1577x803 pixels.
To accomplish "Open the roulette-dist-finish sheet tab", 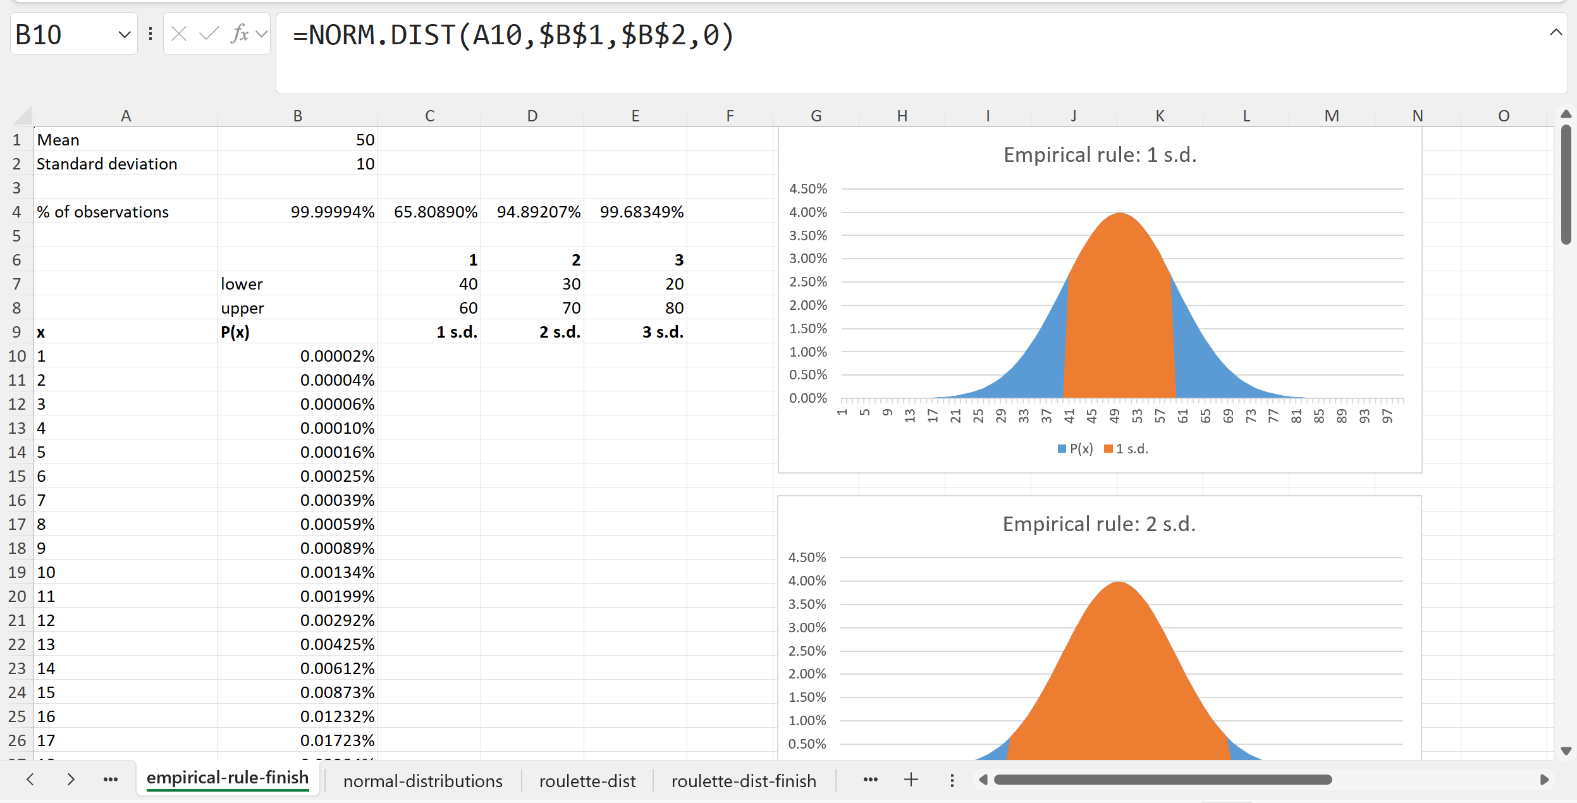I will coord(744,781).
